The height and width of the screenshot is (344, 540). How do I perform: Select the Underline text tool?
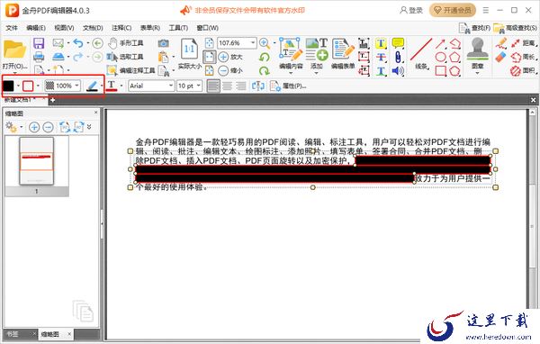[381, 71]
